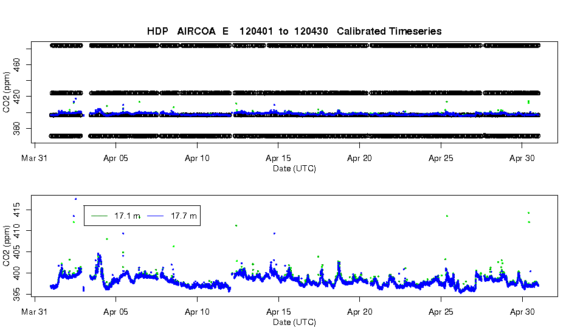Click the chart title 'HDP AIRCOA E 120401 to 120430'
The width and height of the screenshot is (569, 328).
coord(237,31)
